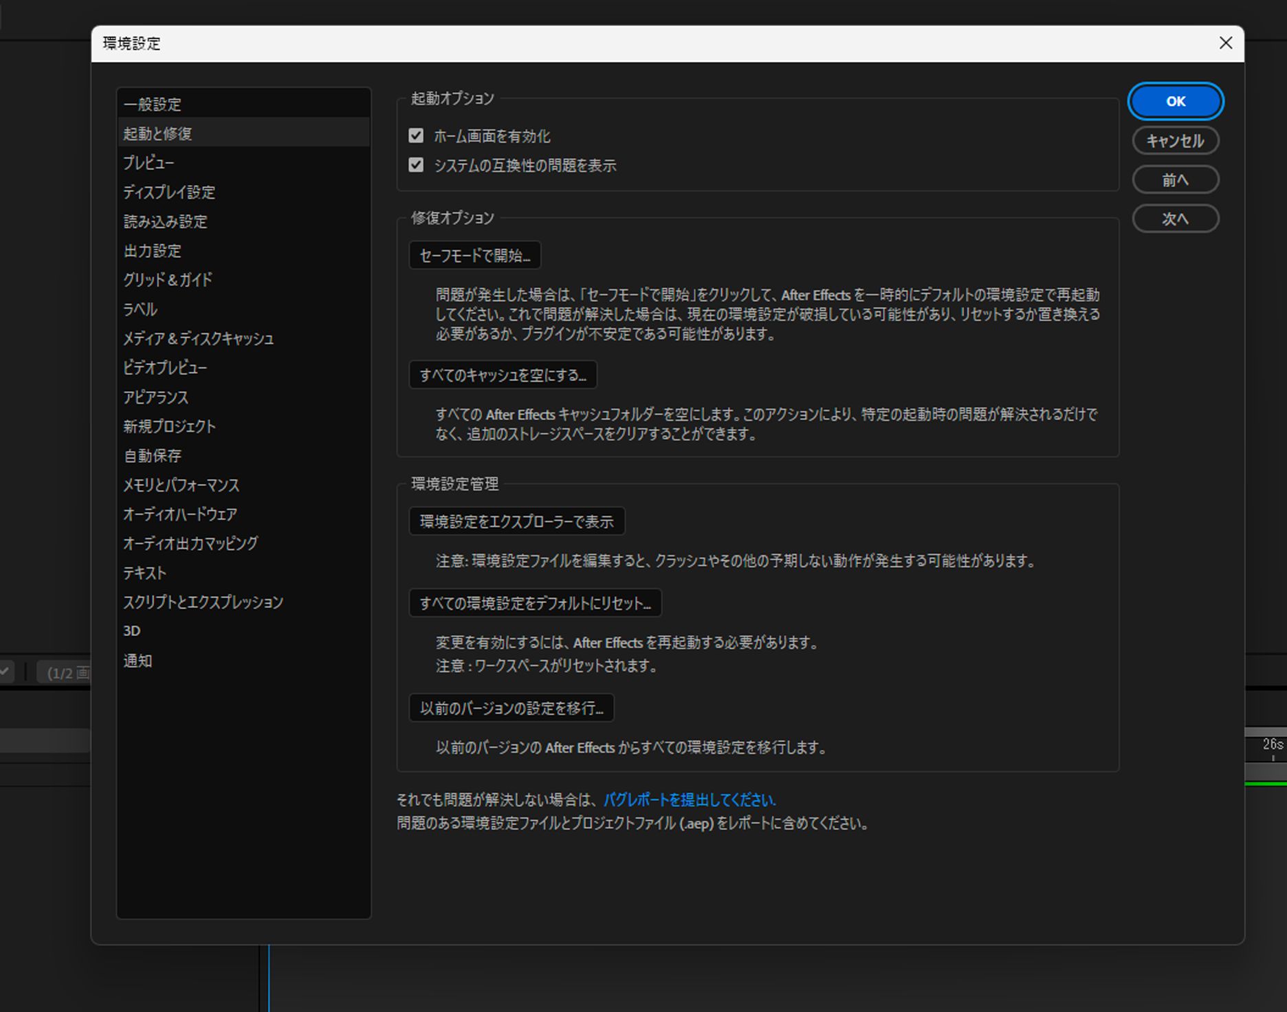Click the 以前のバージョンの設定を移行 button
The width and height of the screenshot is (1287, 1012).
[511, 707]
